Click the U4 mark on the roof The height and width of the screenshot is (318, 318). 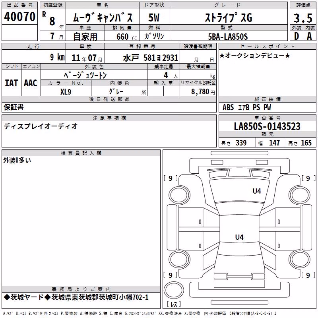[x=239, y=237]
